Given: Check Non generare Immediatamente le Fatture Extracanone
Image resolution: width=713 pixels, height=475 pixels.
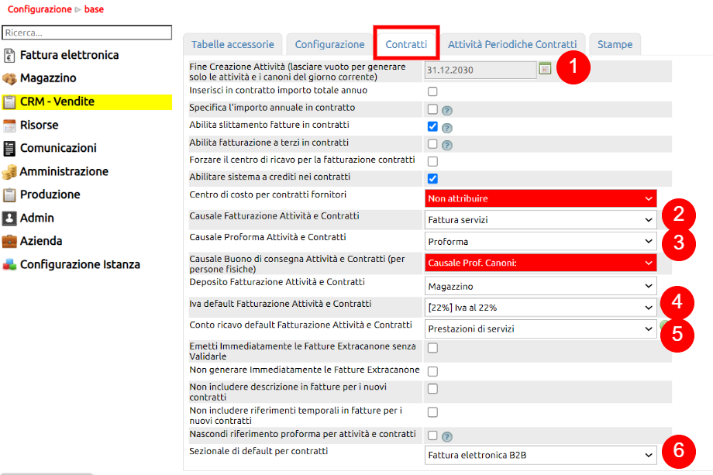Looking at the screenshot, I should click(x=432, y=371).
